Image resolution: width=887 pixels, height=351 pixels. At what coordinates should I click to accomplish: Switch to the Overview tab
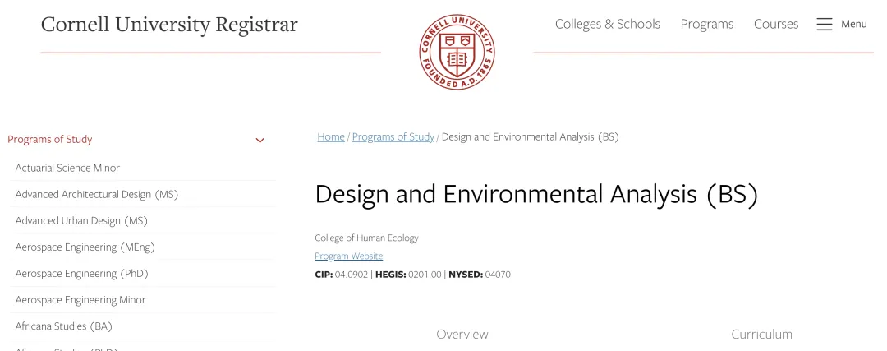tap(462, 335)
